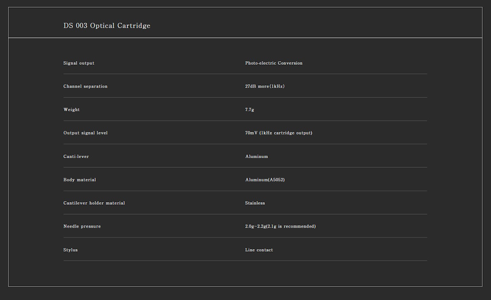Select the Output signal level label
491x300 pixels.
[x=85, y=133]
